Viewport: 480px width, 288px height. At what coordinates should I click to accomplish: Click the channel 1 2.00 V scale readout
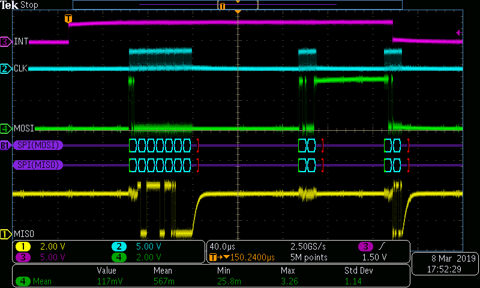pyautogui.click(x=53, y=247)
